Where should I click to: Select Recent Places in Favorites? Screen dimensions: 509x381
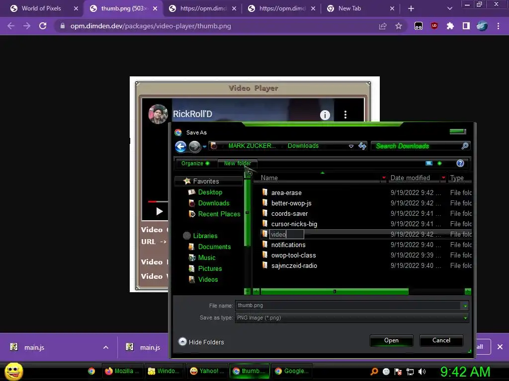click(x=219, y=214)
